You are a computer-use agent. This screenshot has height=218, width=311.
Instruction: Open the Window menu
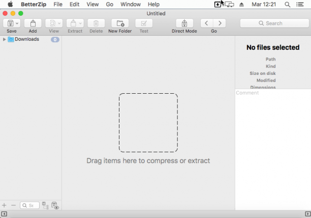(x=131, y=5)
